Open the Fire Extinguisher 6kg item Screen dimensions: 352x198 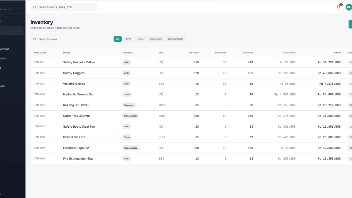(x=78, y=159)
